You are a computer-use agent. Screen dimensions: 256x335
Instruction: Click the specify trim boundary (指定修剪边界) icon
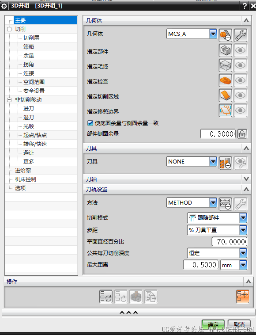coord(226,110)
